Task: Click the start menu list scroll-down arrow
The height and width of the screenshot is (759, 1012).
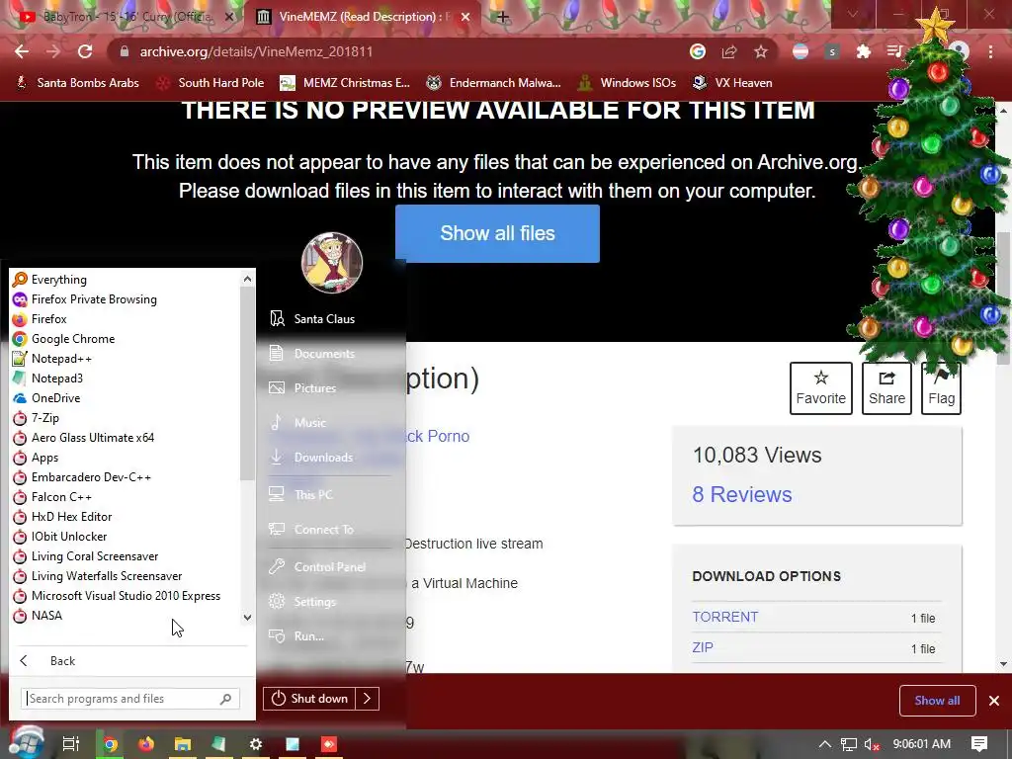Action: click(248, 618)
